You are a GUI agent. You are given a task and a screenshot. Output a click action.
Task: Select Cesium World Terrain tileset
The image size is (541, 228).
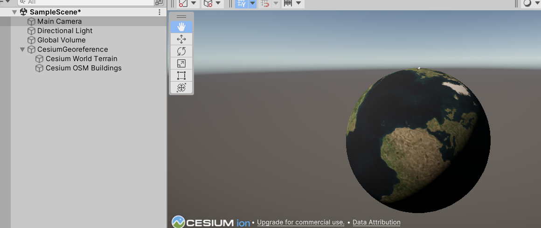pyautogui.click(x=82, y=59)
